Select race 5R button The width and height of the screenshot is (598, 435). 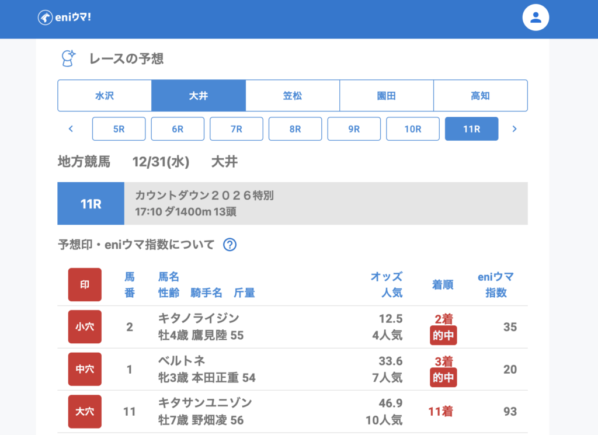click(x=119, y=129)
